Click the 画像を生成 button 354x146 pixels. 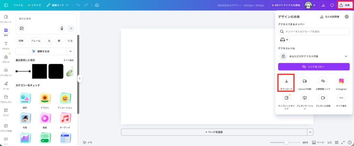click(x=41, y=52)
